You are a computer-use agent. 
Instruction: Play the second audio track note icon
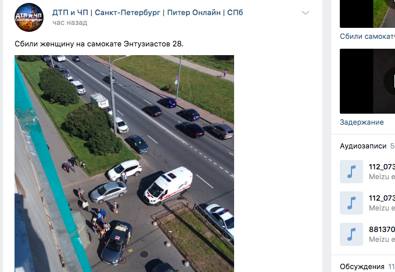pos(351,203)
